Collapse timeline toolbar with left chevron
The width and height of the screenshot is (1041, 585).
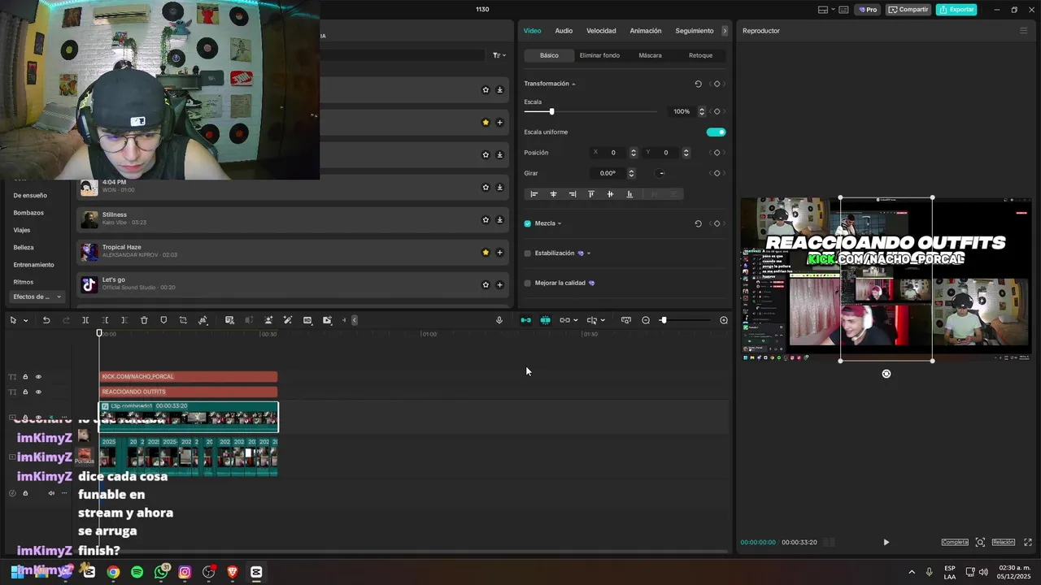[355, 320]
